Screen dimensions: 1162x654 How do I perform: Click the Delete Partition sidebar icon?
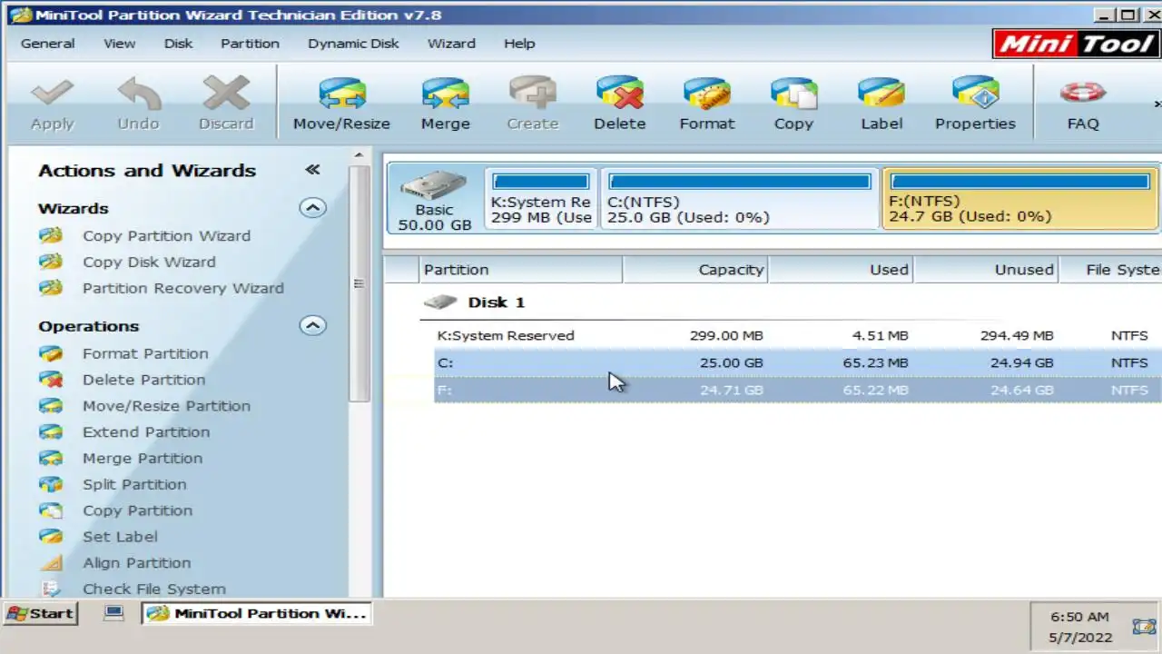click(x=51, y=380)
